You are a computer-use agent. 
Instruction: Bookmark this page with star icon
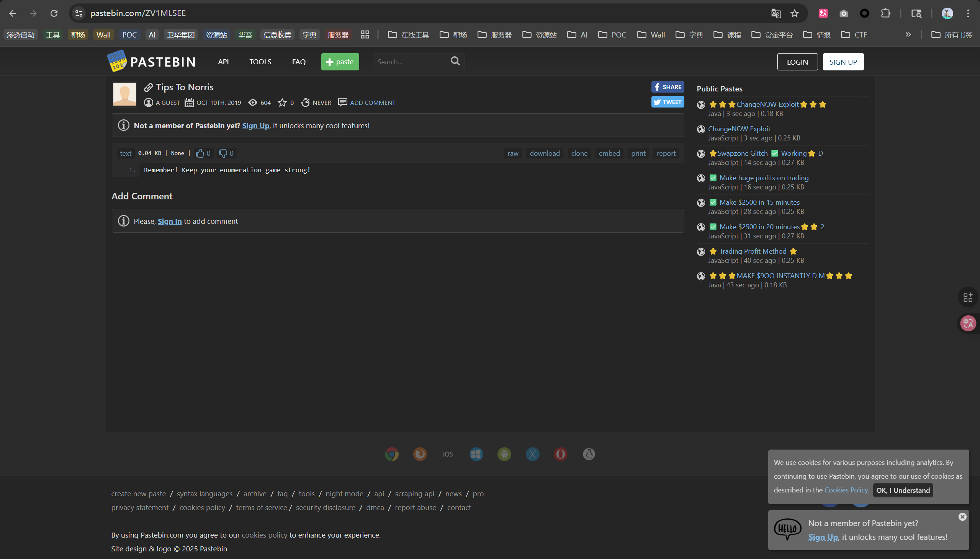794,13
